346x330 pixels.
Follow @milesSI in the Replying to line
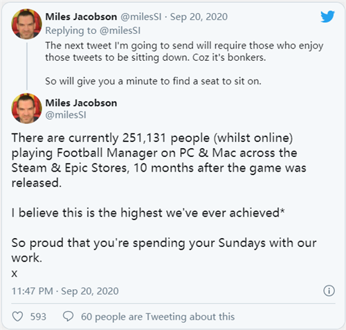pyautogui.click(x=120, y=30)
